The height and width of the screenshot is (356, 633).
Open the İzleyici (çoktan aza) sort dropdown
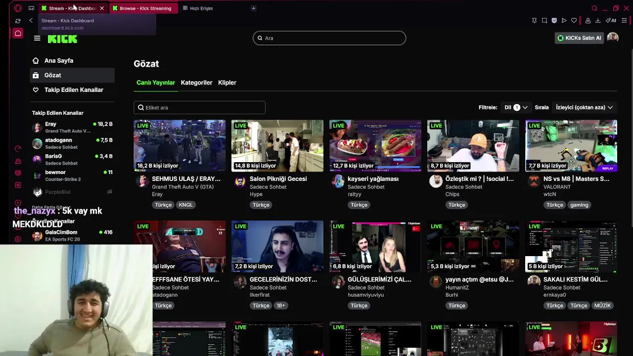(584, 107)
